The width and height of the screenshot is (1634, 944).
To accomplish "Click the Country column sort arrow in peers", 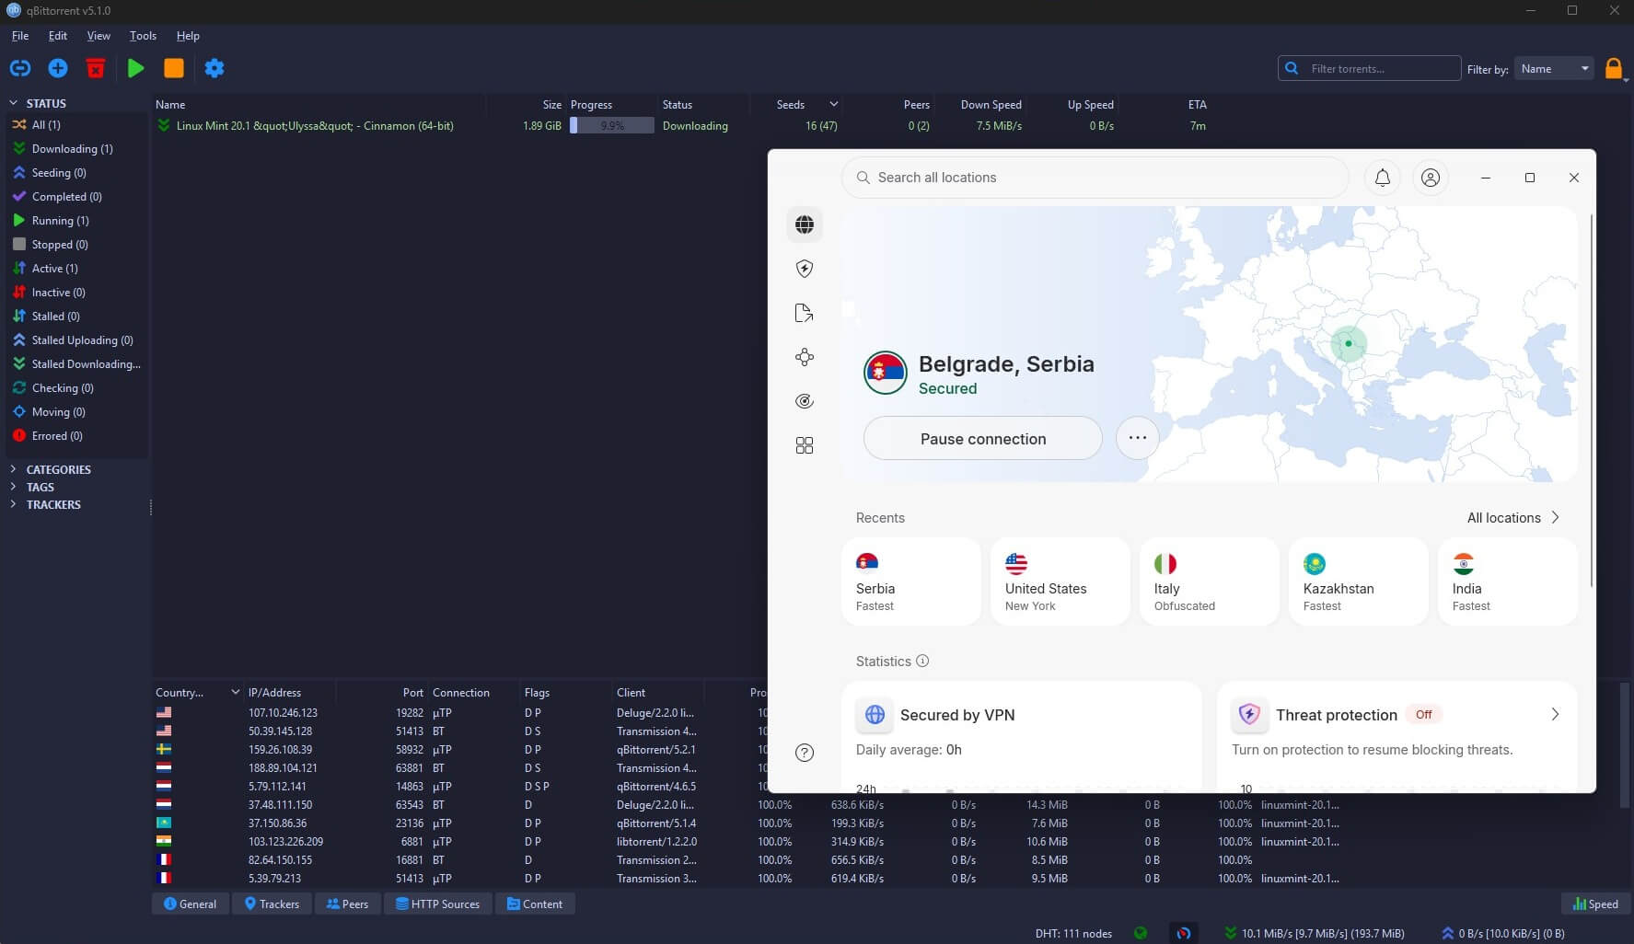I will point(235,692).
